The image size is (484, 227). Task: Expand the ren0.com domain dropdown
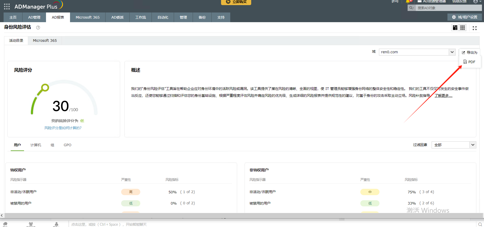click(x=452, y=52)
